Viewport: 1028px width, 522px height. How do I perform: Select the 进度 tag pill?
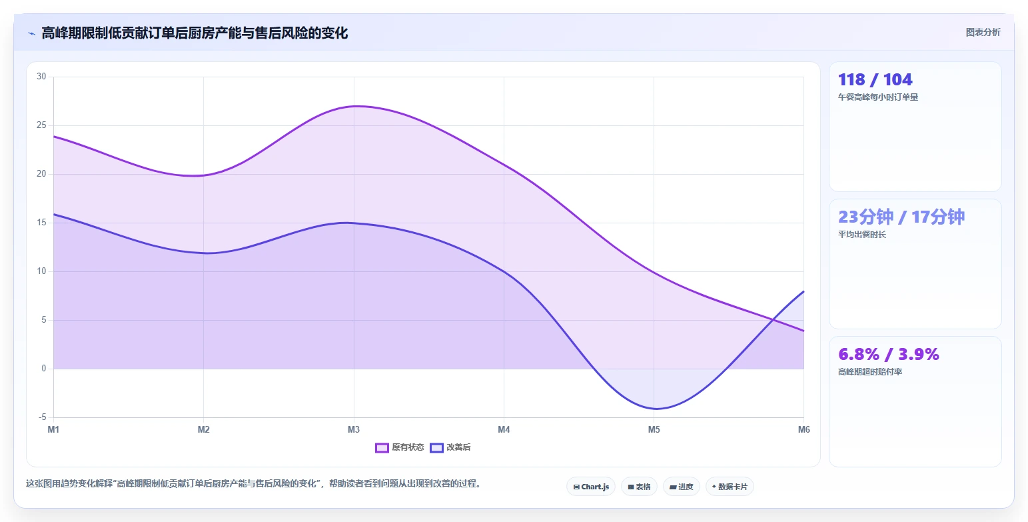(682, 487)
